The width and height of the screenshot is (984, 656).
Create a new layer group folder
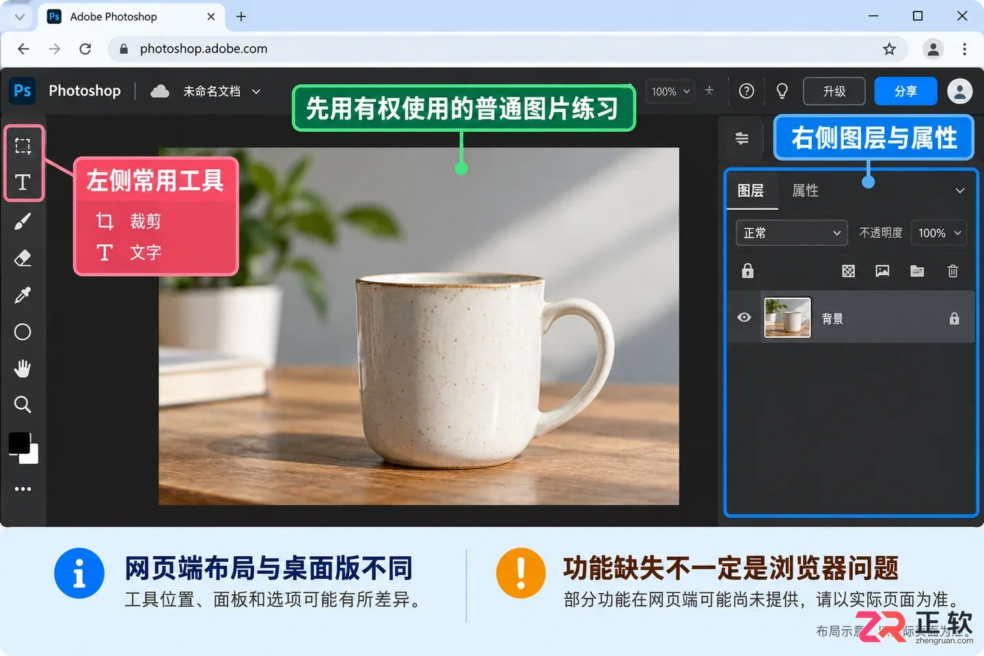click(x=918, y=271)
